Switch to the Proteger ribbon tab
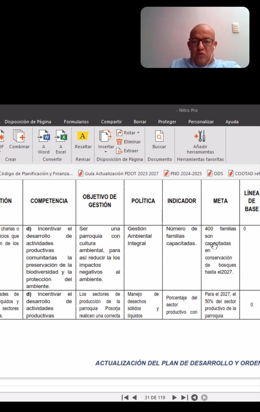Viewport: 260px width, 412px height. [167, 122]
